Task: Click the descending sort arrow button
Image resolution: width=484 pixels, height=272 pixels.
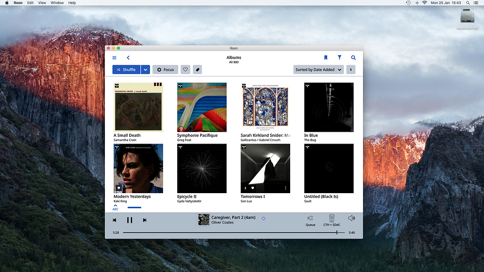Action: point(350,69)
